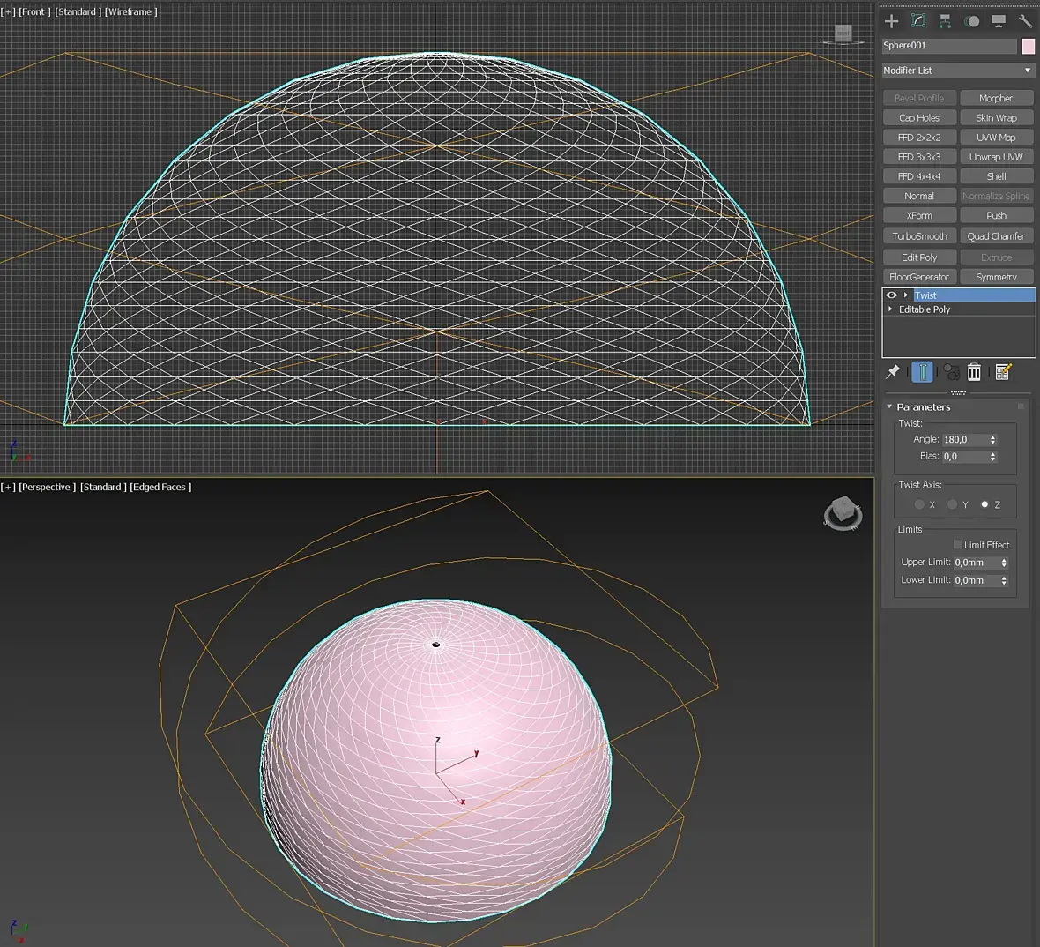This screenshot has height=947, width=1040.
Task: Open the Display panel monitor icon
Action: (999, 21)
